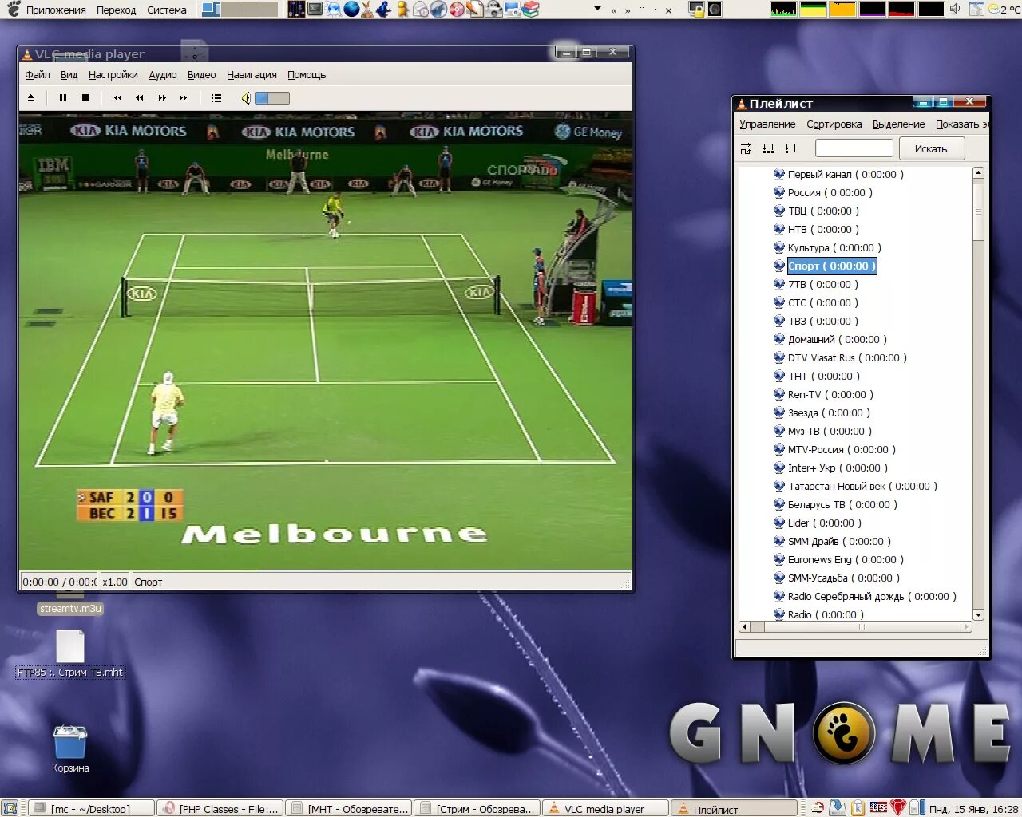Screen dimensions: 1022x817
Task: Click the ruby gem icon in the tray
Action: (897, 807)
